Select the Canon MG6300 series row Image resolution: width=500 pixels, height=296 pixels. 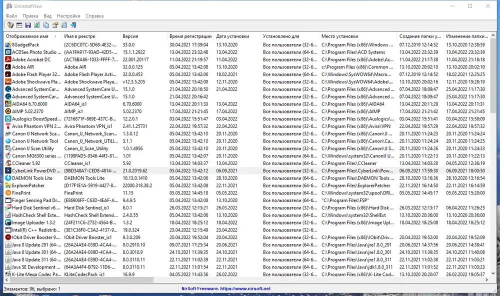tap(247, 155)
